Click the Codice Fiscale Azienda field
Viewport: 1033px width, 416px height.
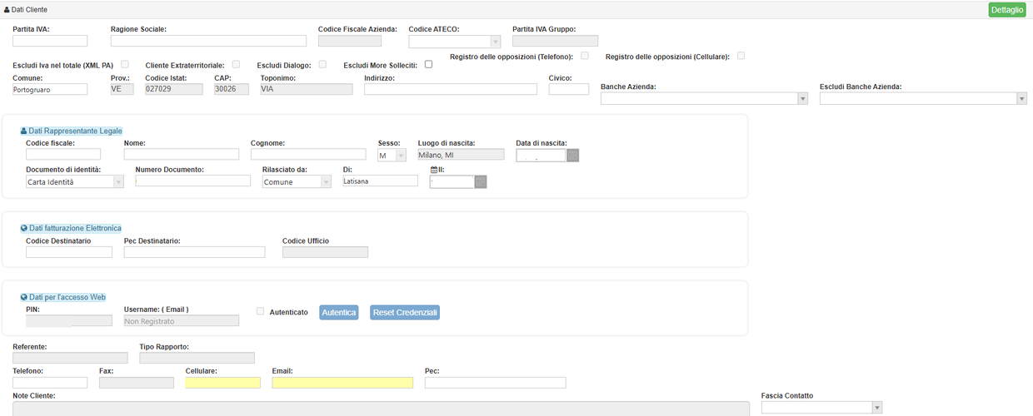click(350, 41)
